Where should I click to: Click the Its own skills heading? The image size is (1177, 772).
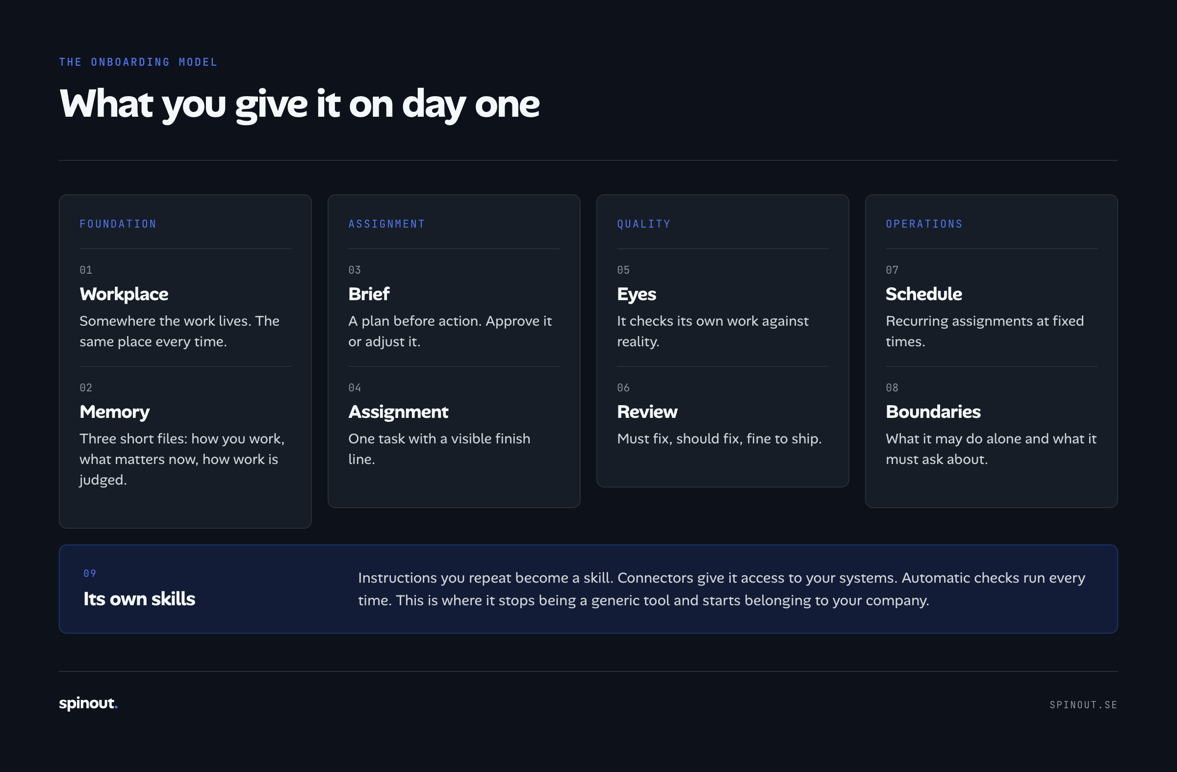(139, 599)
